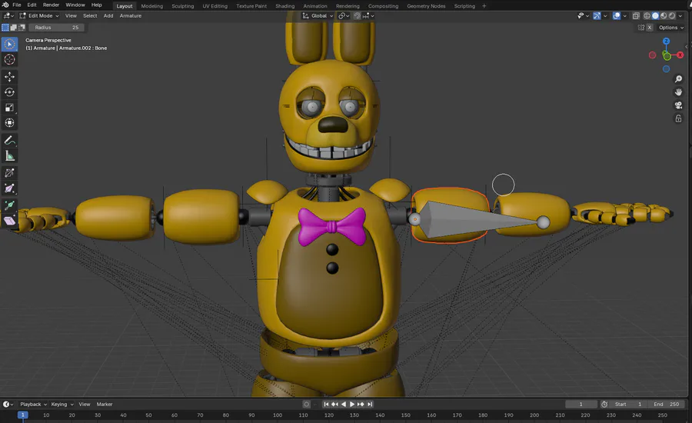
Task: Activate the 3D Cursor tool
Action: point(9,60)
